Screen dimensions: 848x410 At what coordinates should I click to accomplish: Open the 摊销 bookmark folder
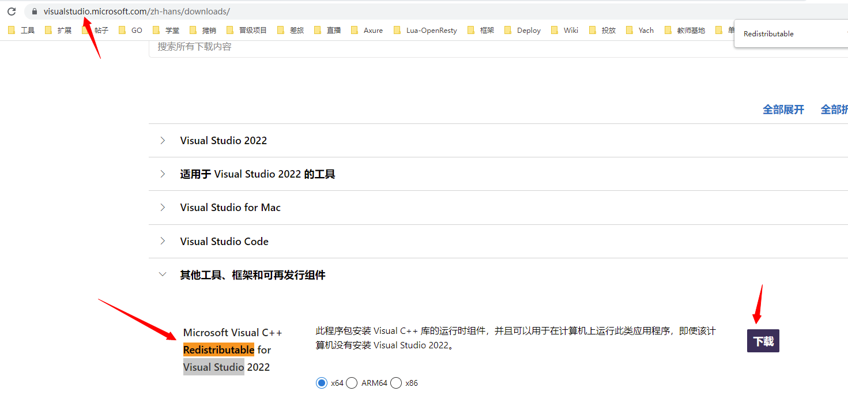203,30
